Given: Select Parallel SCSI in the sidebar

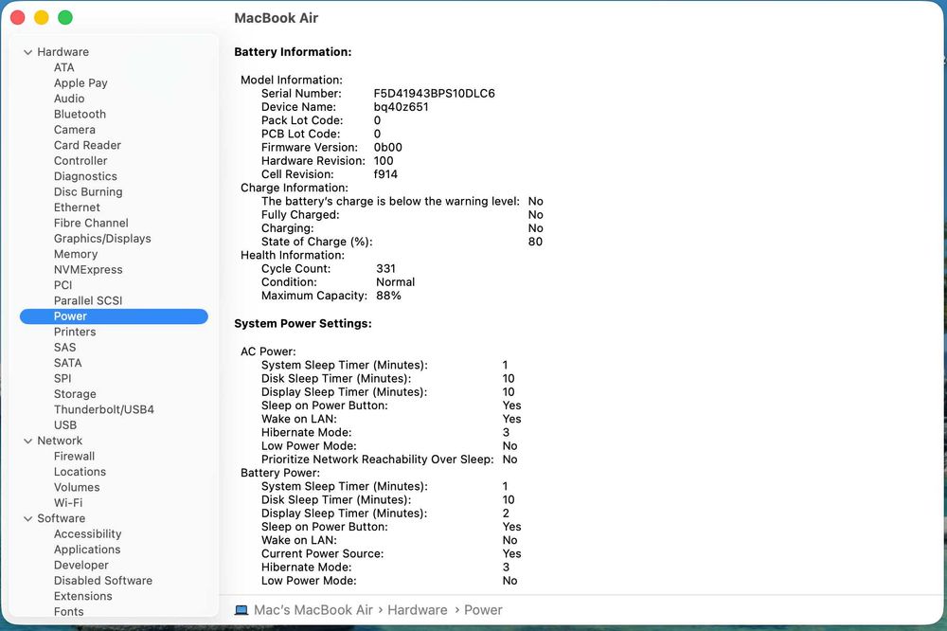Looking at the screenshot, I should pos(87,301).
